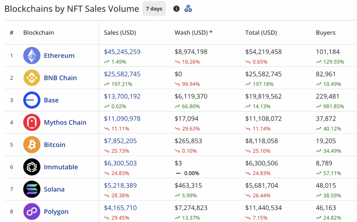Click the Solana gradient logo icon
This screenshot has width=357, height=222.
pos(32,189)
